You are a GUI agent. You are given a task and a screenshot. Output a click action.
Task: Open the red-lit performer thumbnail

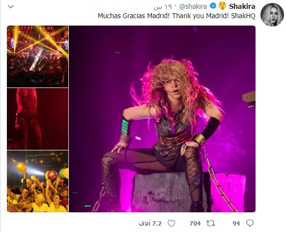coord(37,119)
